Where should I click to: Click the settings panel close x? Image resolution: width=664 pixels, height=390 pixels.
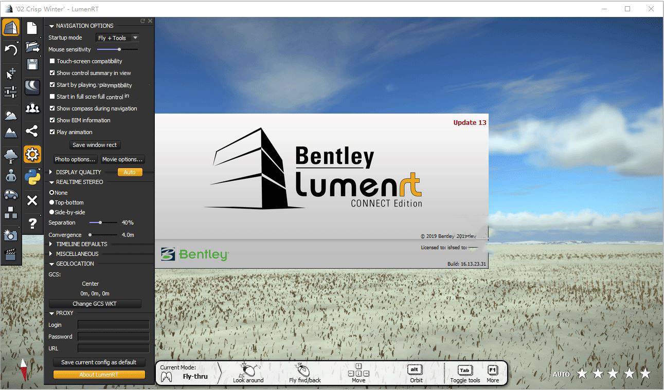(x=150, y=21)
